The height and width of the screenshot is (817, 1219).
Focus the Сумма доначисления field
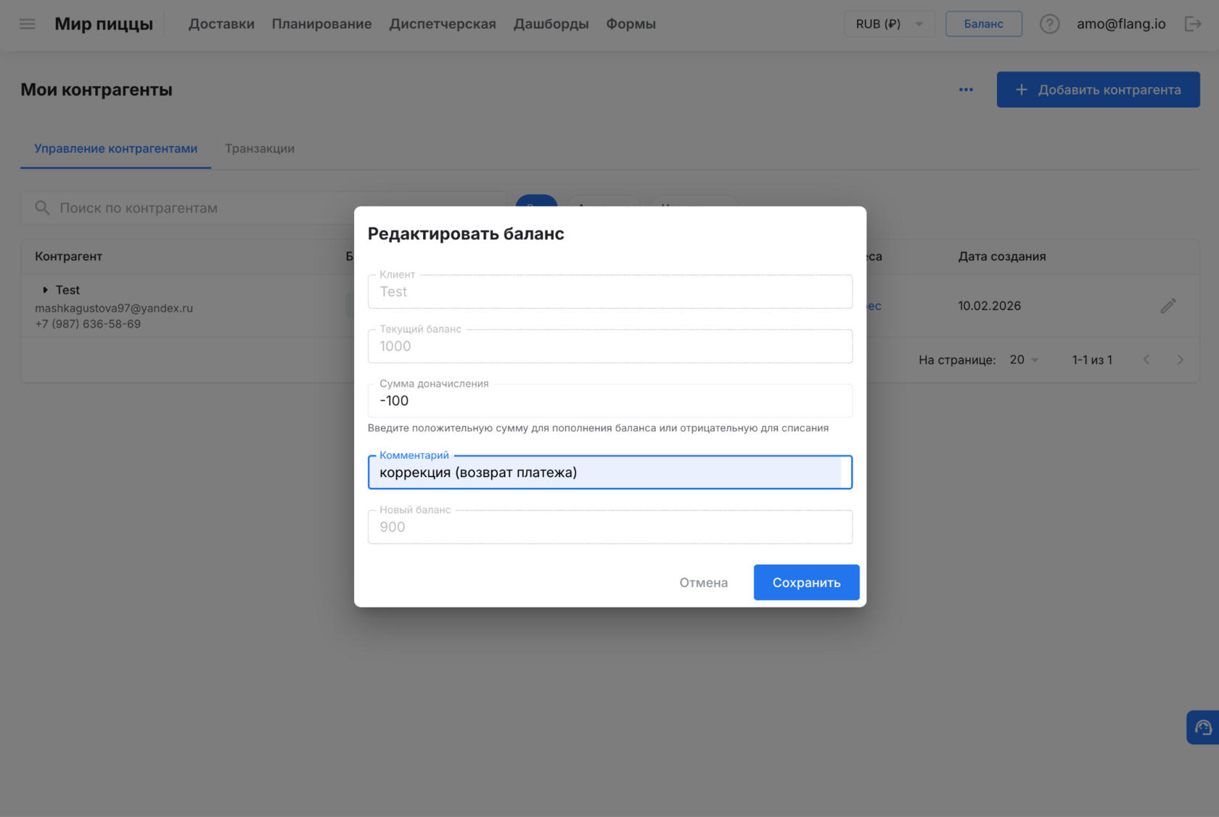pyautogui.click(x=609, y=401)
